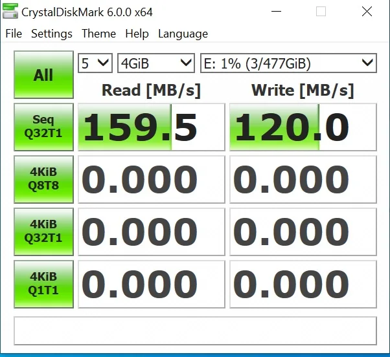390x357 pixels.
Task: Click the CrystalDiskMark app icon in title bar
Action: [x=10, y=12]
